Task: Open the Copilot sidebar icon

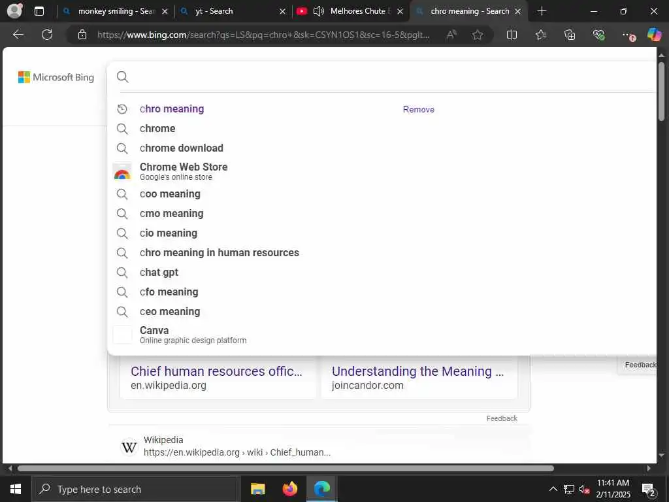Action: click(654, 34)
